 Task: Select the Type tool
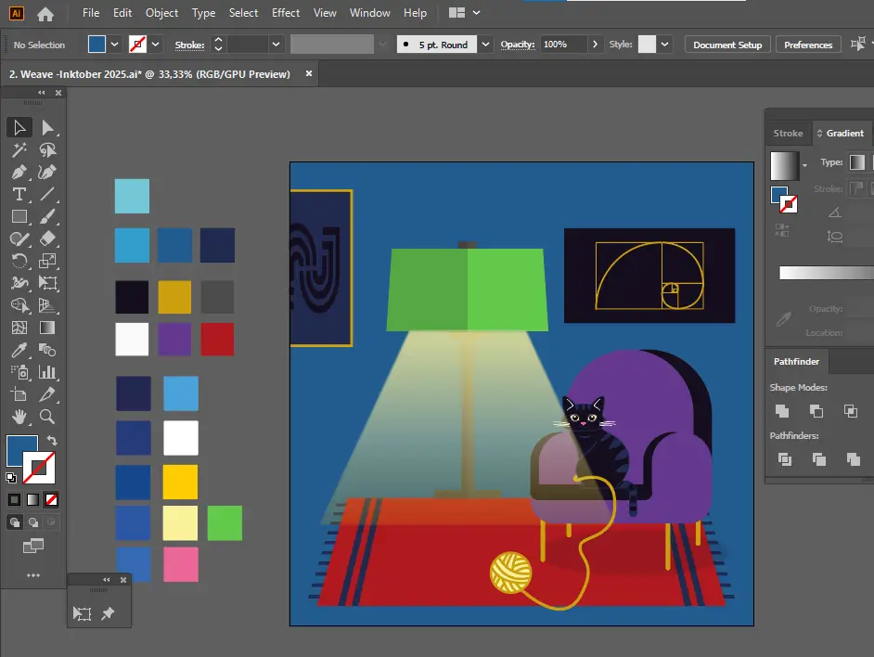coord(19,195)
